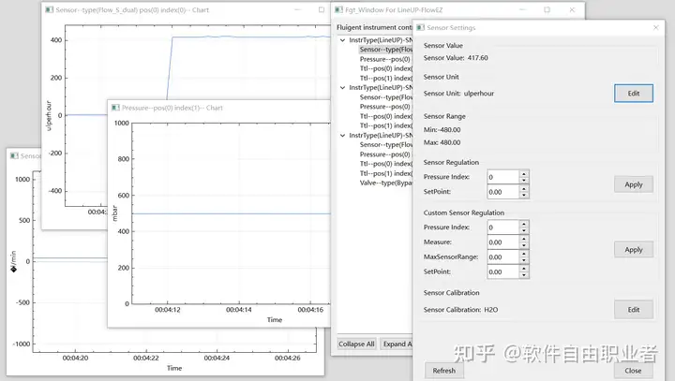
Task: Increase Custom Regulation Pressure Index with up arrow
Action: [x=524, y=224]
